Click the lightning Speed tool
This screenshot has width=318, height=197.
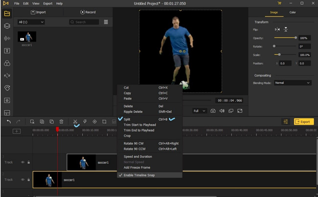(85, 122)
